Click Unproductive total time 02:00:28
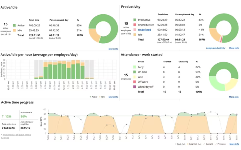 (x=162, y=25)
